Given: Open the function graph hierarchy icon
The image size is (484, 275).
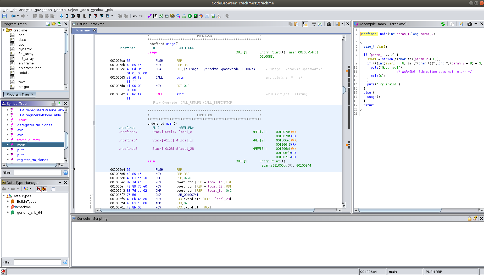Looking at the screenshot, I should [x=184, y=16].
